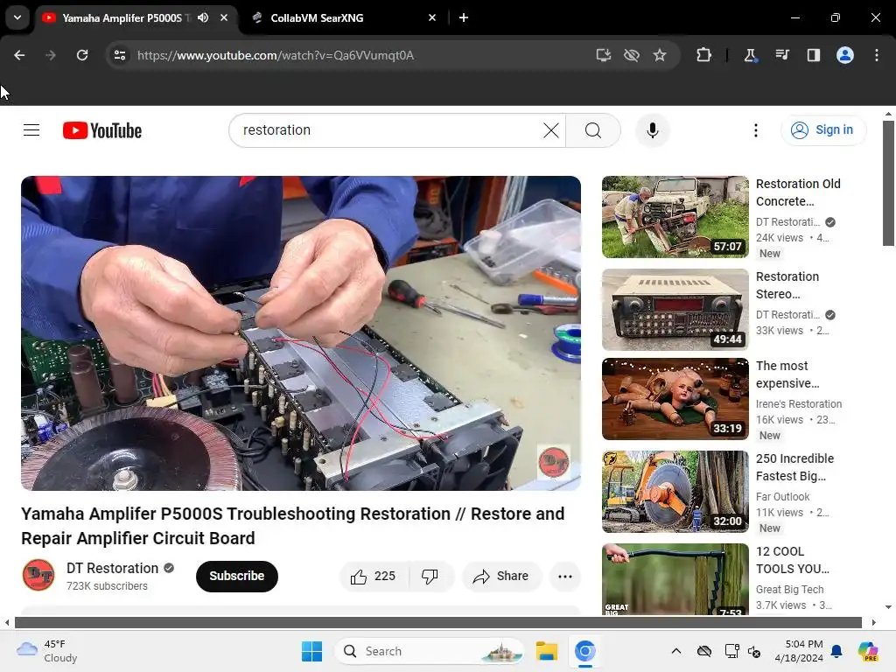This screenshot has height=672, width=896.
Task: Open the Chrome three-dot menu
Action: click(877, 55)
